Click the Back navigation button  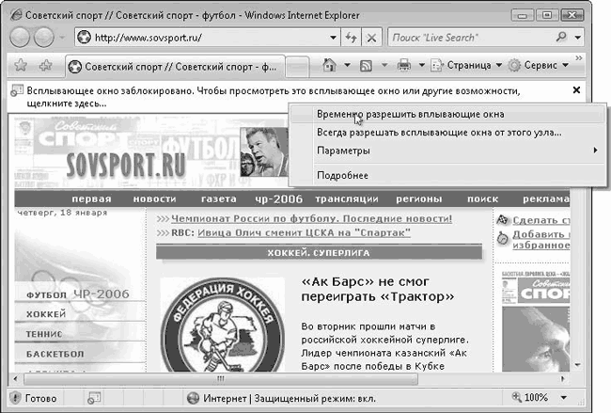pos(21,39)
